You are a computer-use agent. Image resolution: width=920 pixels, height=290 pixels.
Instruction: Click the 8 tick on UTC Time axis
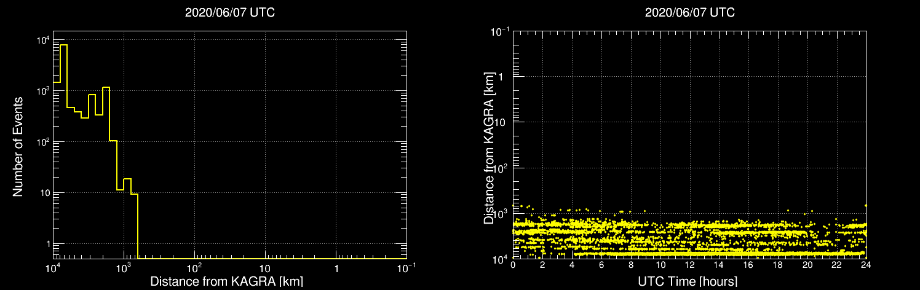pyautogui.click(x=631, y=264)
